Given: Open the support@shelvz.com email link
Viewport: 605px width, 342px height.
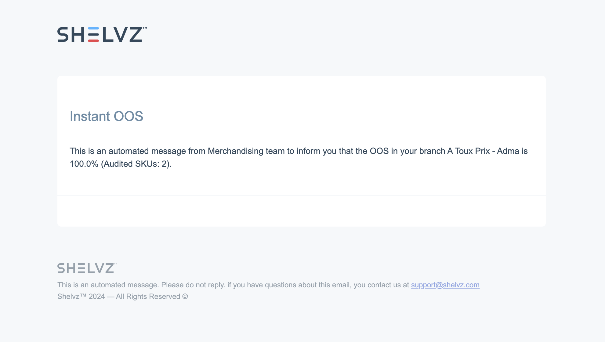Looking at the screenshot, I should 445,285.
